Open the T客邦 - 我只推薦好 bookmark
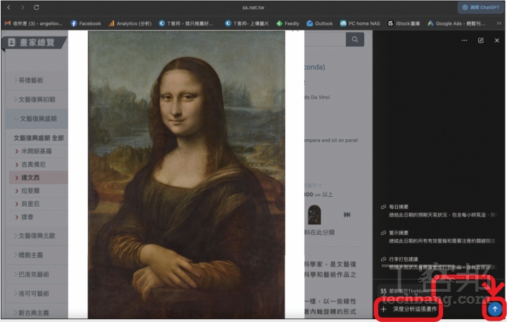The height and width of the screenshot is (322, 507). tap(186, 23)
